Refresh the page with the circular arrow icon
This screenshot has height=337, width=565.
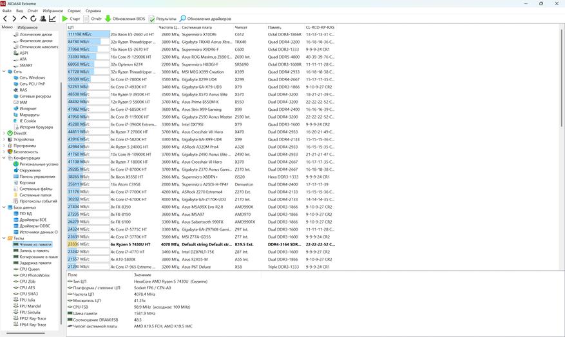coord(33,19)
